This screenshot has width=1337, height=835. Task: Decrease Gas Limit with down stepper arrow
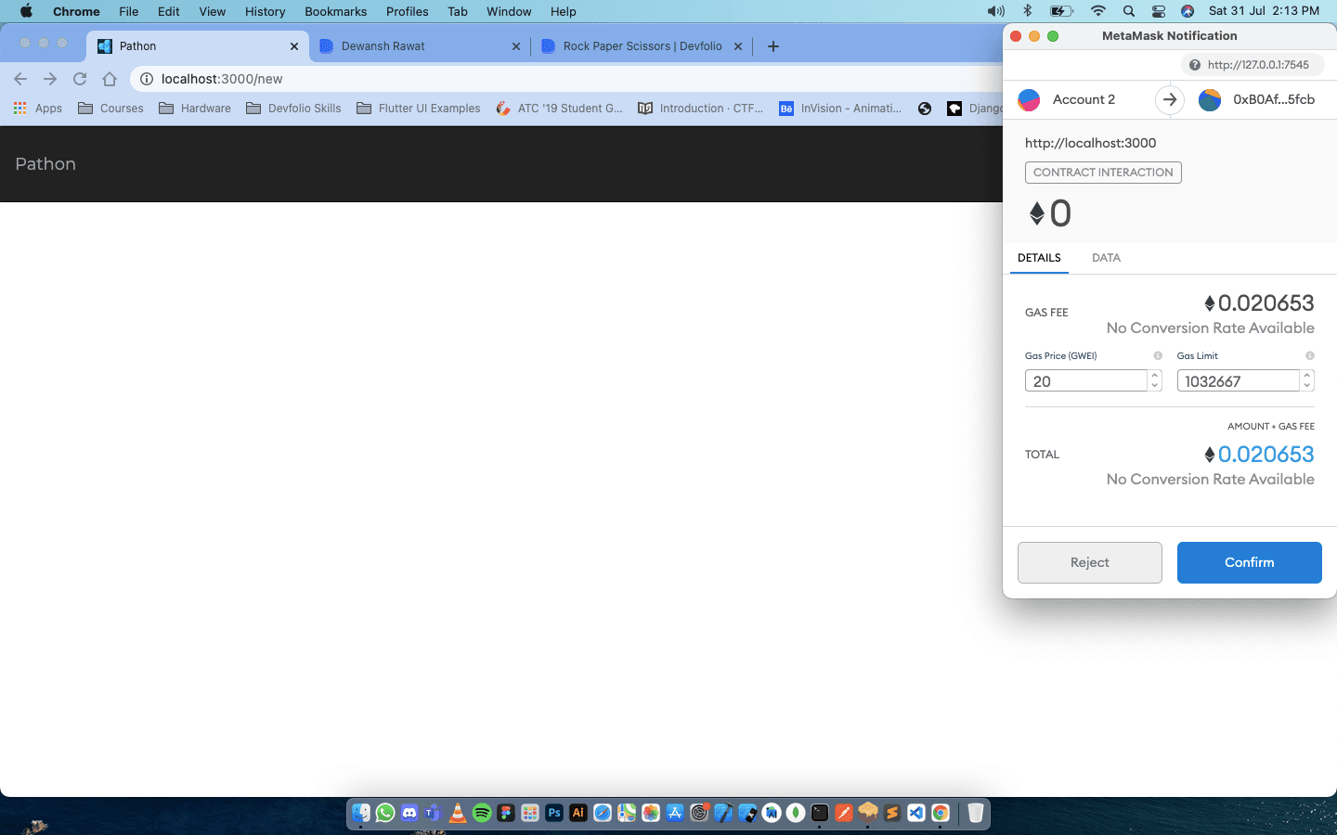pyautogui.click(x=1307, y=386)
